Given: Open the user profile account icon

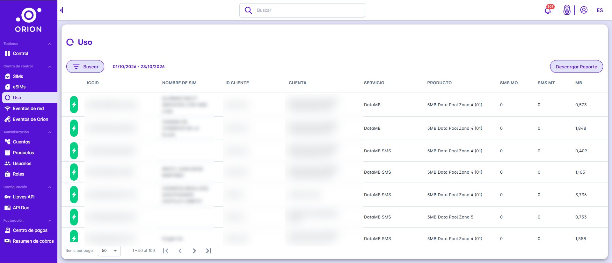Looking at the screenshot, I should point(584,10).
